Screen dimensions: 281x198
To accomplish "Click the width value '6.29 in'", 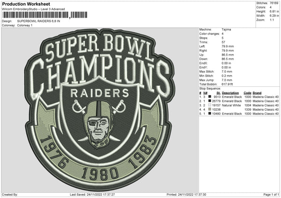I will (x=274, y=16).
